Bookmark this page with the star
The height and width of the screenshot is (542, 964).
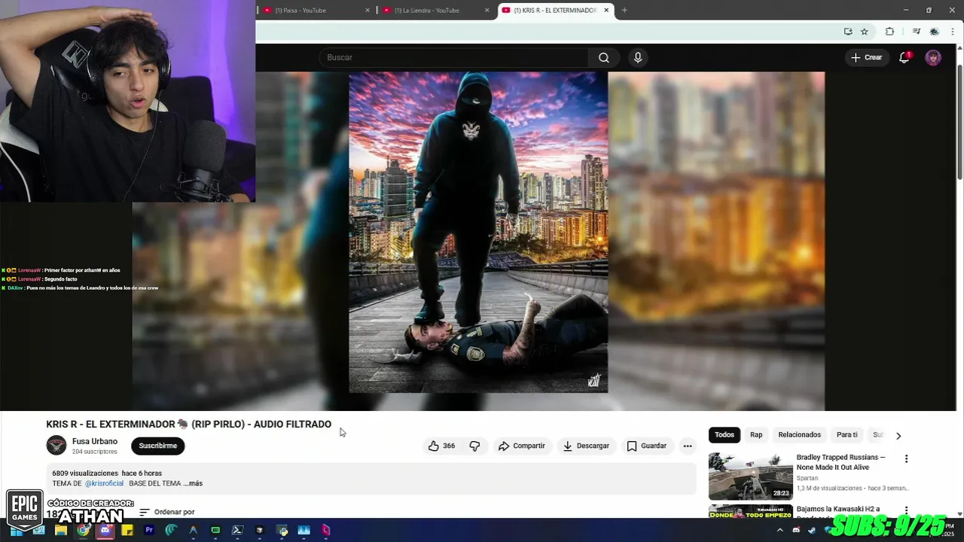click(865, 32)
